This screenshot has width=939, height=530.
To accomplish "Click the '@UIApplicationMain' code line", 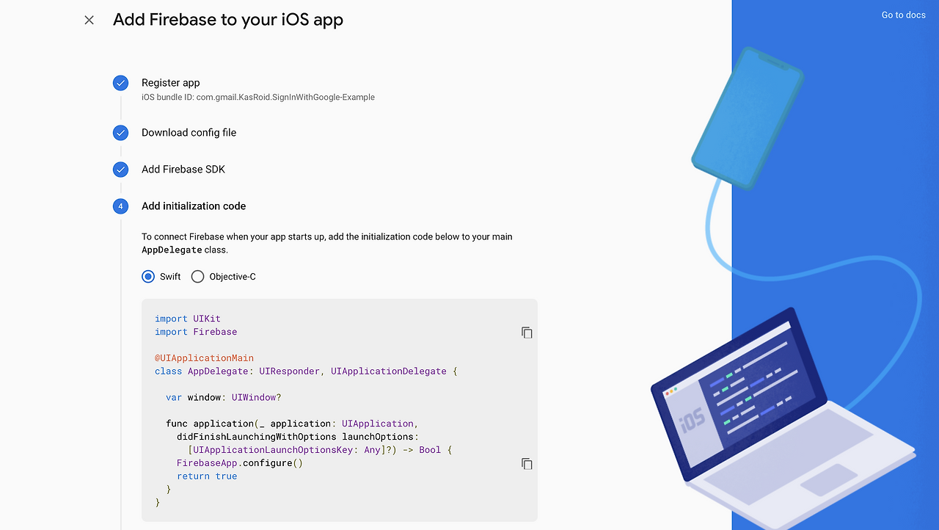I will 204,358.
